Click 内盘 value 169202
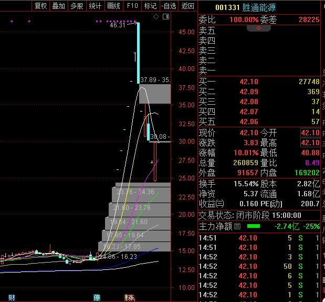The height and width of the screenshot is (302, 325). (x=307, y=173)
